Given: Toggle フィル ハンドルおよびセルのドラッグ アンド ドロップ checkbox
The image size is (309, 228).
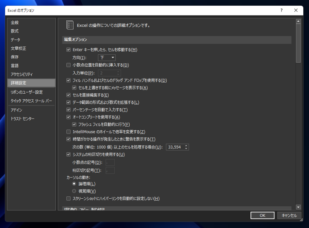Looking at the screenshot, I should pos(68,80).
